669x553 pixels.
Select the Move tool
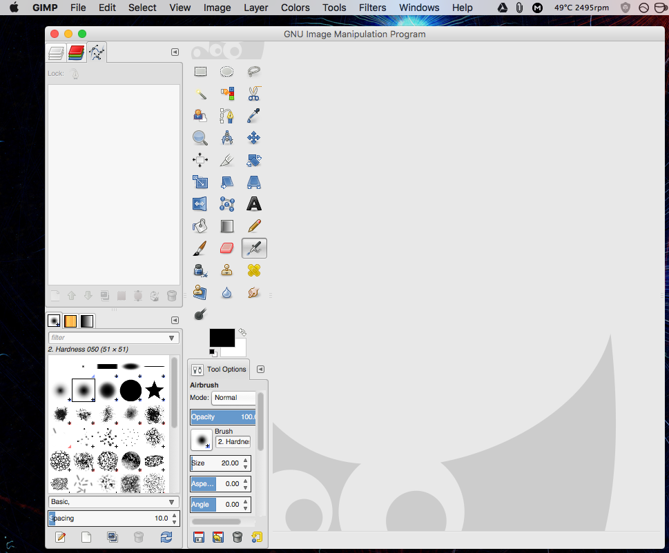tap(253, 138)
